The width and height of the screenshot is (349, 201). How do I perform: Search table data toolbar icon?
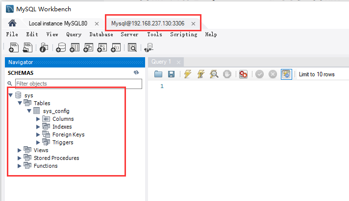[132, 47]
